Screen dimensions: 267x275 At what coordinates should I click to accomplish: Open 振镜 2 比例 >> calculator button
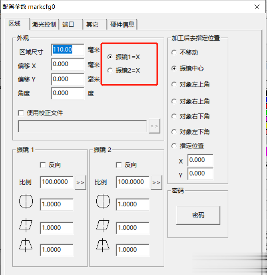coord(156,182)
